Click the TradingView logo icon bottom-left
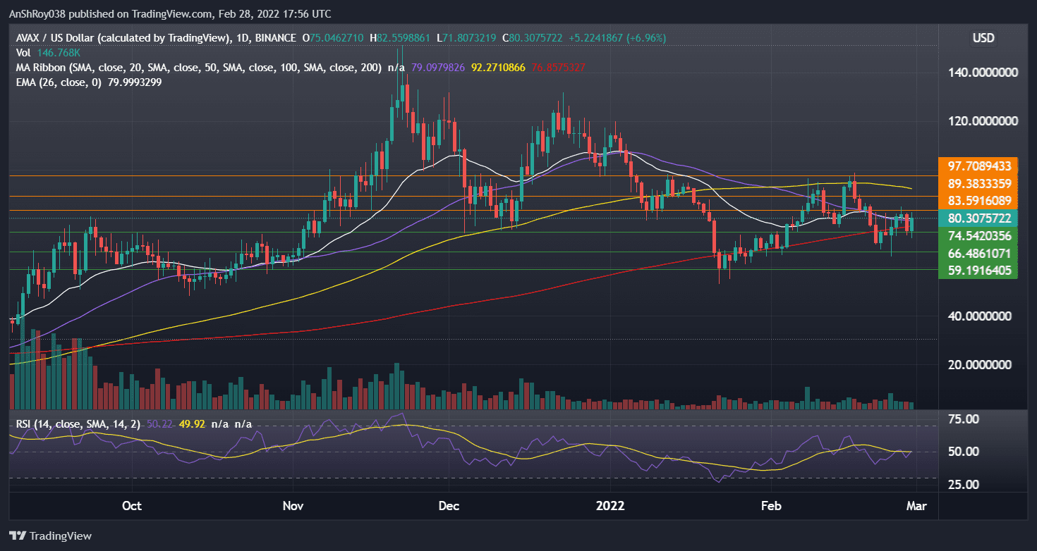Screen dimensions: 1037x551 (x=16, y=535)
